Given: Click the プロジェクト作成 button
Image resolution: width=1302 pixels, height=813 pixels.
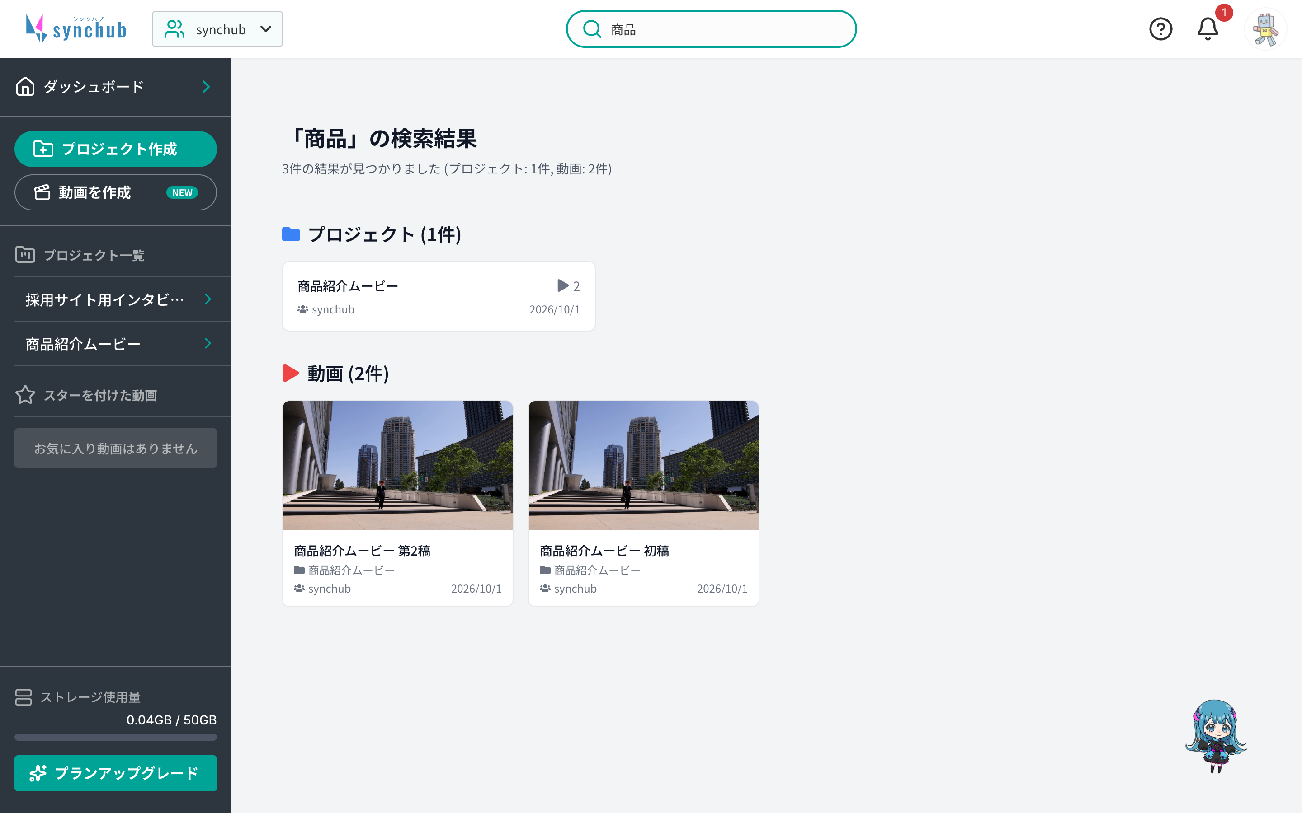Looking at the screenshot, I should (x=116, y=149).
